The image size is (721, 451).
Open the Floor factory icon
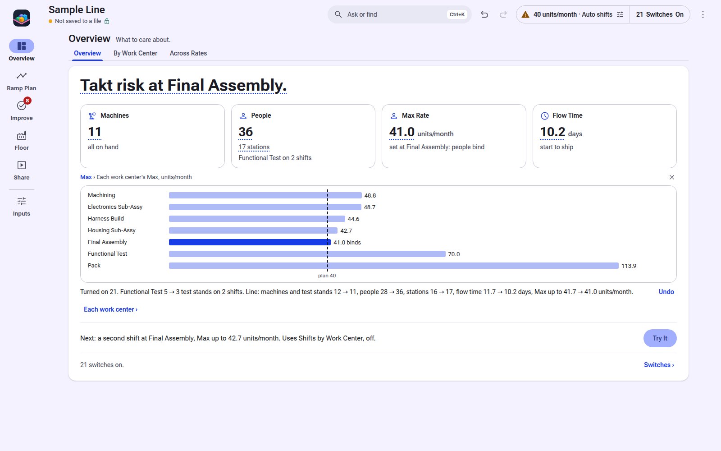[x=22, y=135]
